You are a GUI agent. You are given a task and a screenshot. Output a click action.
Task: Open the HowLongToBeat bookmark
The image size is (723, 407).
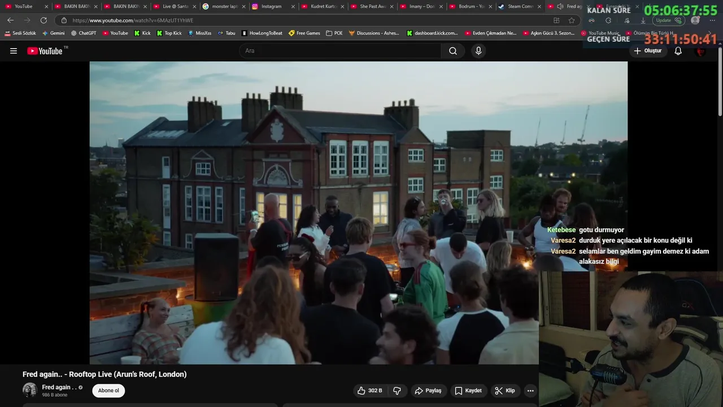point(262,33)
